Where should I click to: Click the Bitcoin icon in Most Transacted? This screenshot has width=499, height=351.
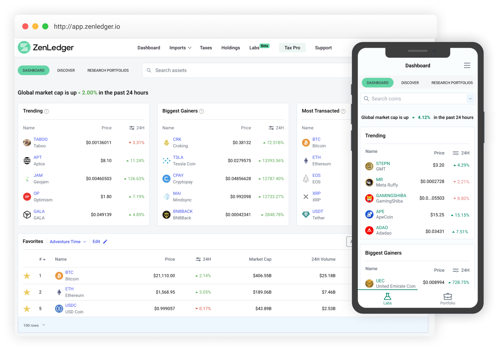pyautogui.click(x=306, y=143)
